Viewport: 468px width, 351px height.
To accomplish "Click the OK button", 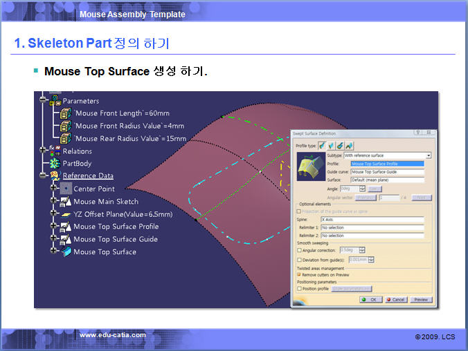I will (370, 300).
